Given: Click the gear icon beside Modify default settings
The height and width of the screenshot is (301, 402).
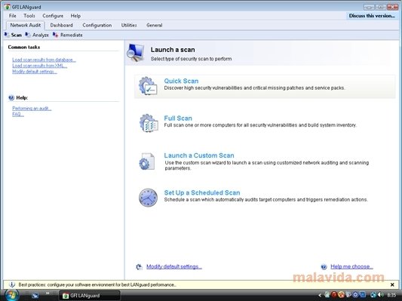Looking at the screenshot, I should coord(139,267).
